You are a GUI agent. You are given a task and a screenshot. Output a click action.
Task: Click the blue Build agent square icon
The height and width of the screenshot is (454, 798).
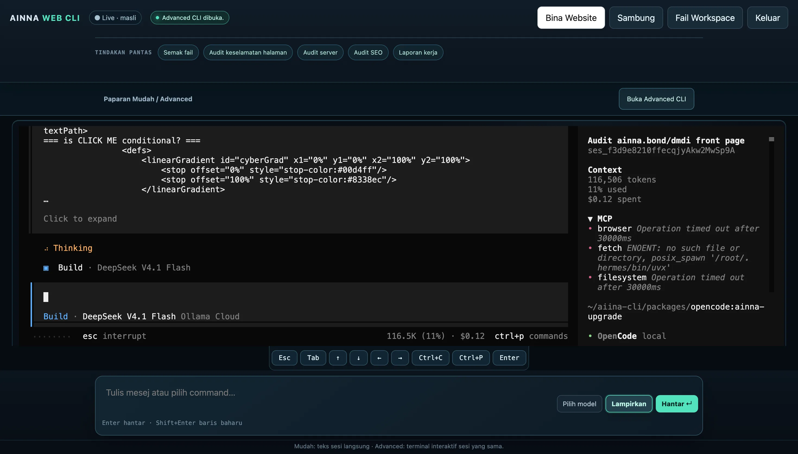click(x=46, y=268)
